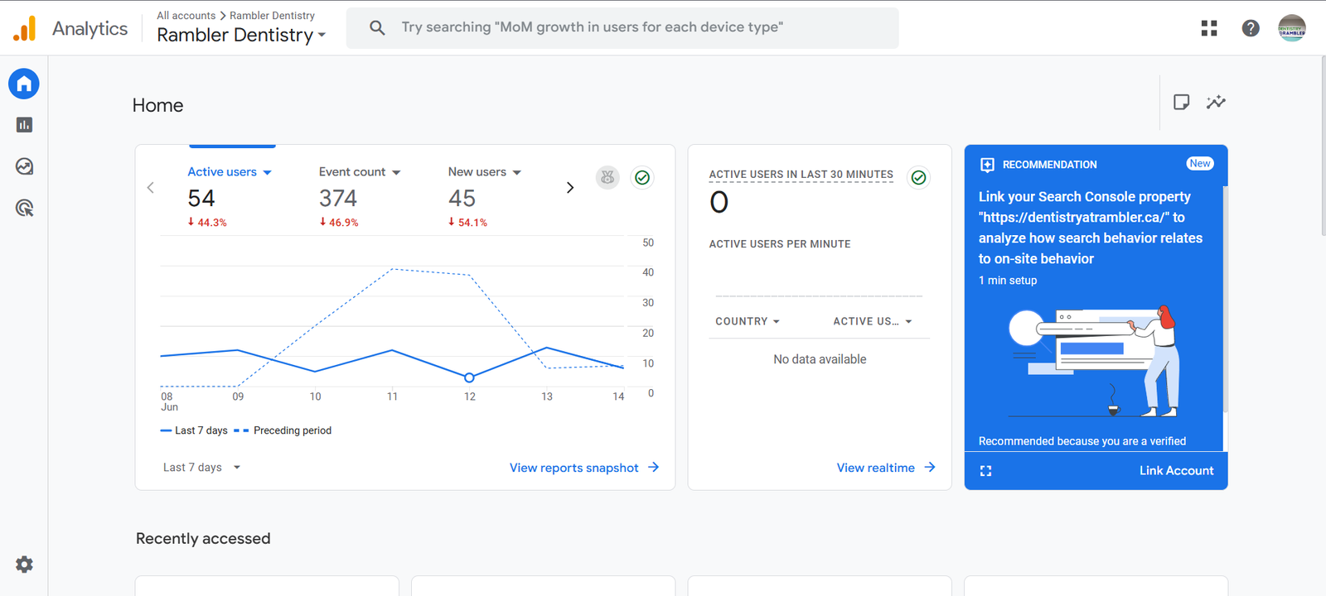Open the Active users metric dropdown
Image resolution: width=1326 pixels, height=596 pixels.
pyautogui.click(x=230, y=172)
